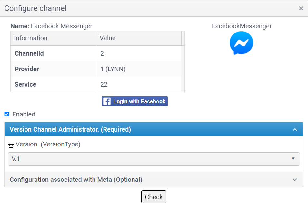Collapse section using the up chevron
Viewport: 308px width, 214px height.
pyautogui.click(x=294, y=130)
